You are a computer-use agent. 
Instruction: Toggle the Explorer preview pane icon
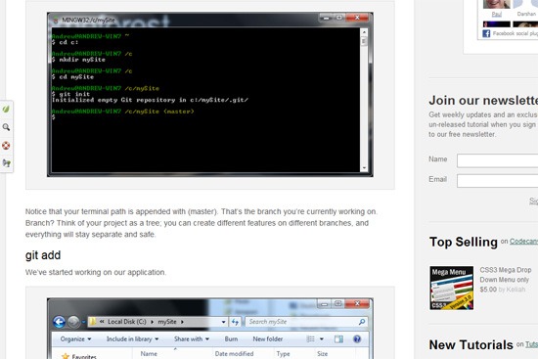pyautogui.click(x=338, y=339)
